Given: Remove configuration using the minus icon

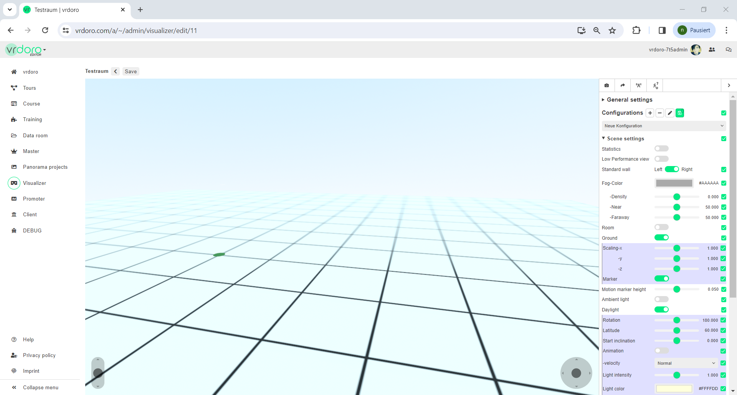Looking at the screenshot, I should (x=660, y=113).
